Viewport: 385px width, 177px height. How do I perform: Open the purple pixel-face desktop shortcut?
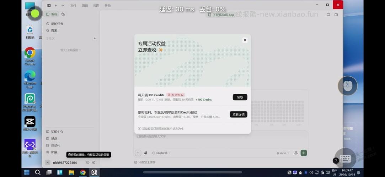click(x=30, y=148)
